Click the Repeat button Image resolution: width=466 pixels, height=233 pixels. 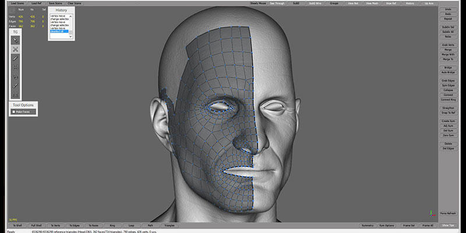(x=448, y=19)
